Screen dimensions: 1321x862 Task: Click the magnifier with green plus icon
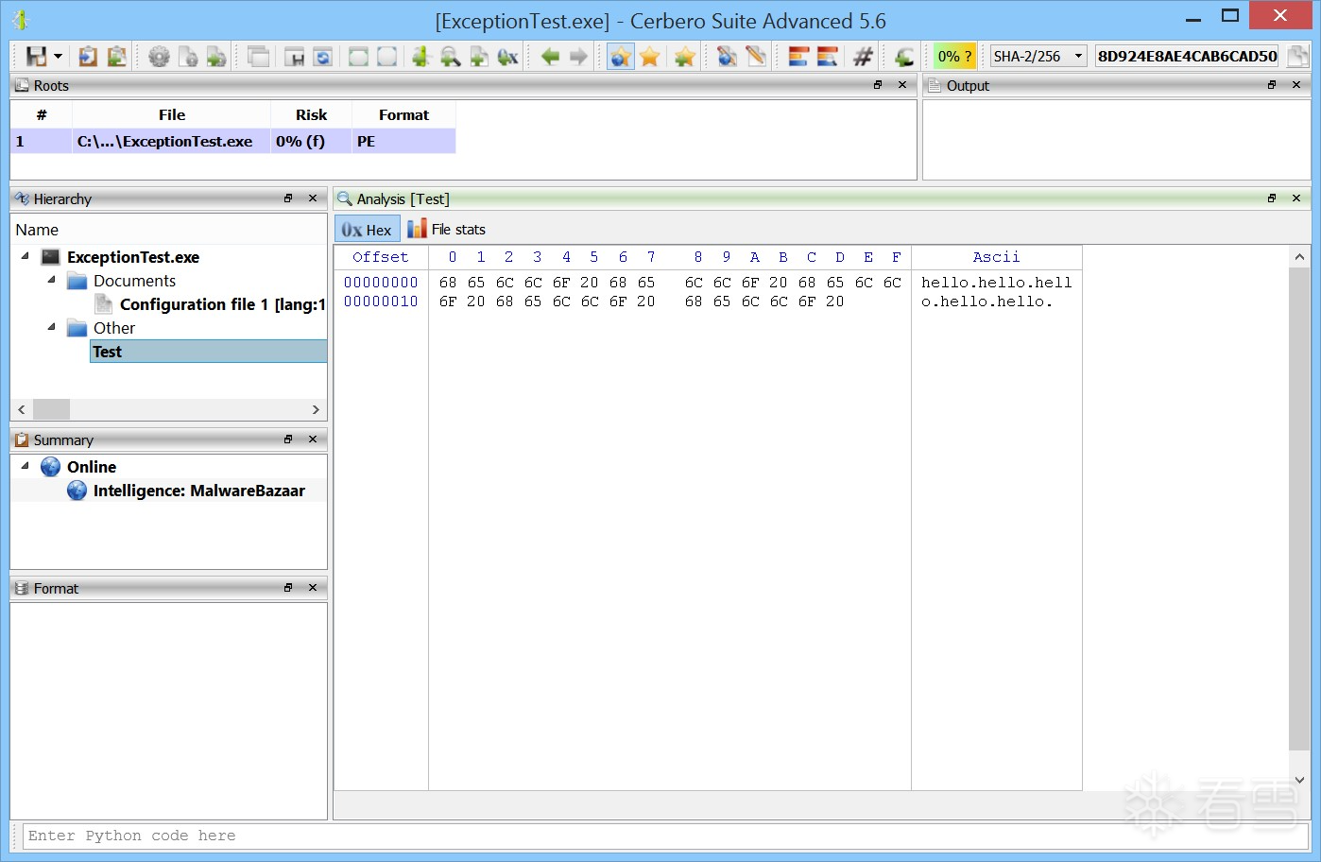(x=450, y=57)
